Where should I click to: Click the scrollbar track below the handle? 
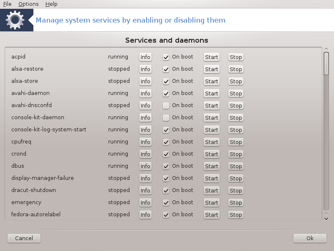tap(326, 143)
